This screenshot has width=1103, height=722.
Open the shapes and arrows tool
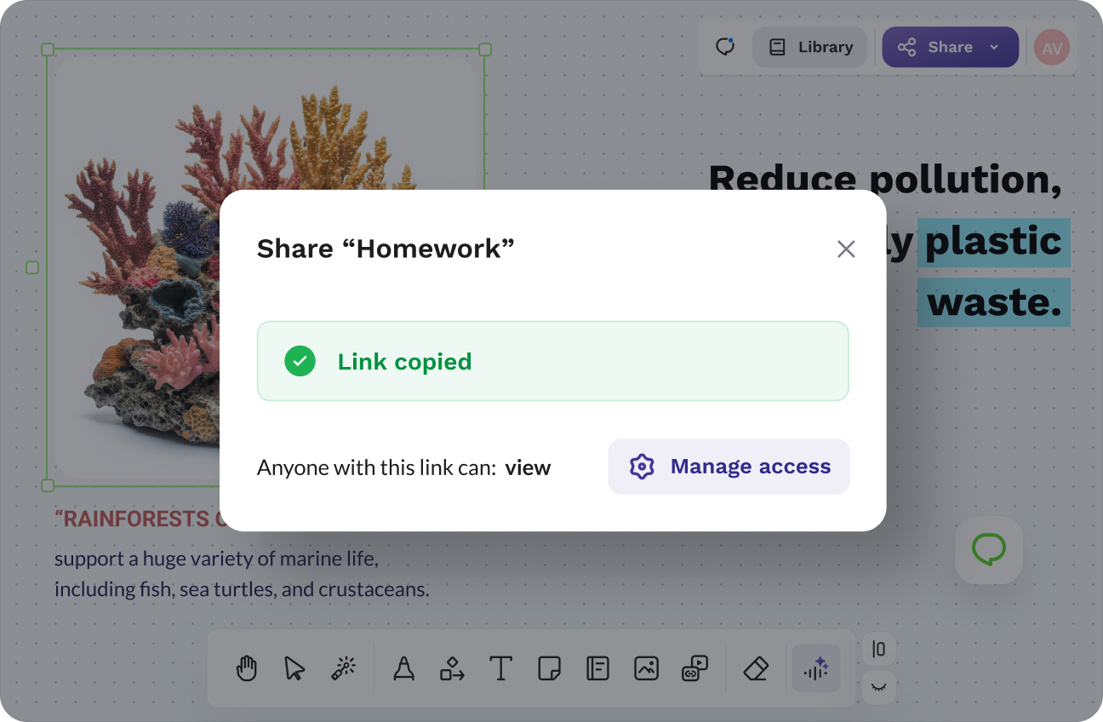[x=452, y=668]
